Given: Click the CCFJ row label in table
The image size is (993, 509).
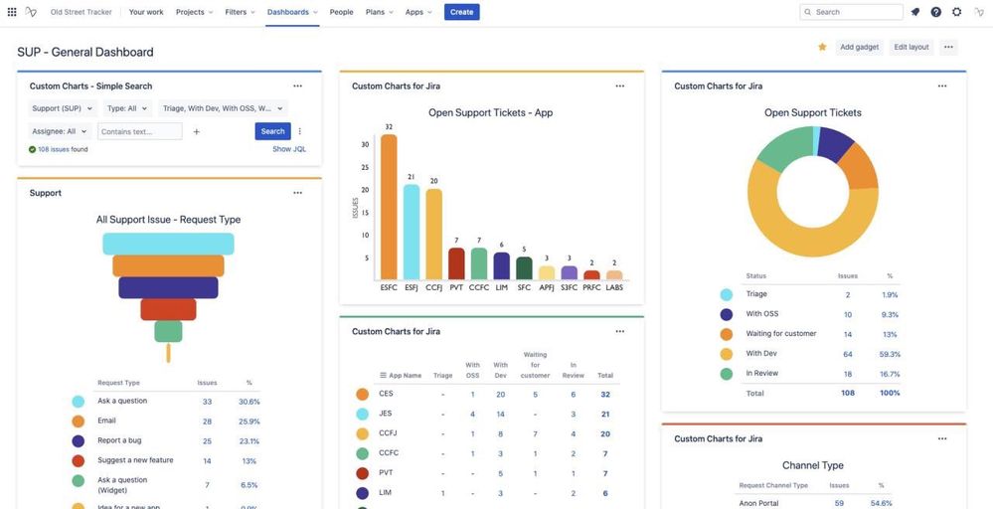Looking at the screenshot, I should coord(389,433).
